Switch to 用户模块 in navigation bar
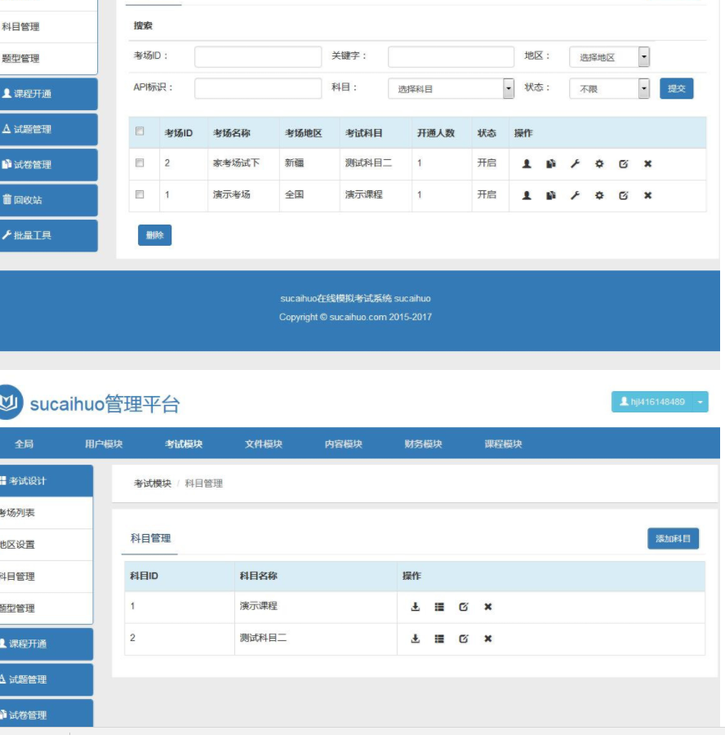This screenshot has width=725, height=735. coord(104,444)
